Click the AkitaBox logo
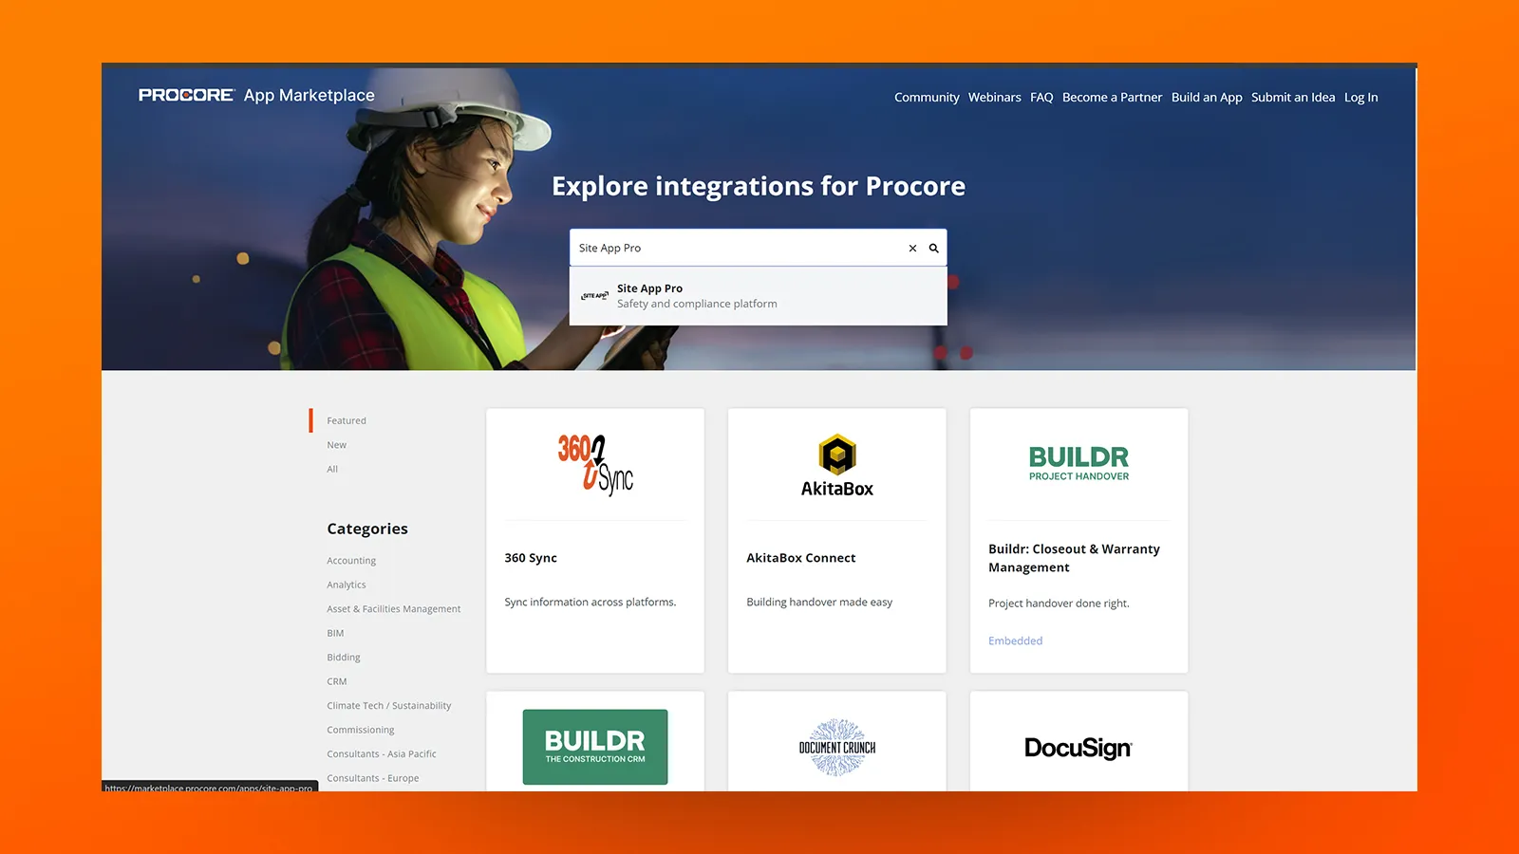The image size is (1519, 854). (x=835, y=464)
